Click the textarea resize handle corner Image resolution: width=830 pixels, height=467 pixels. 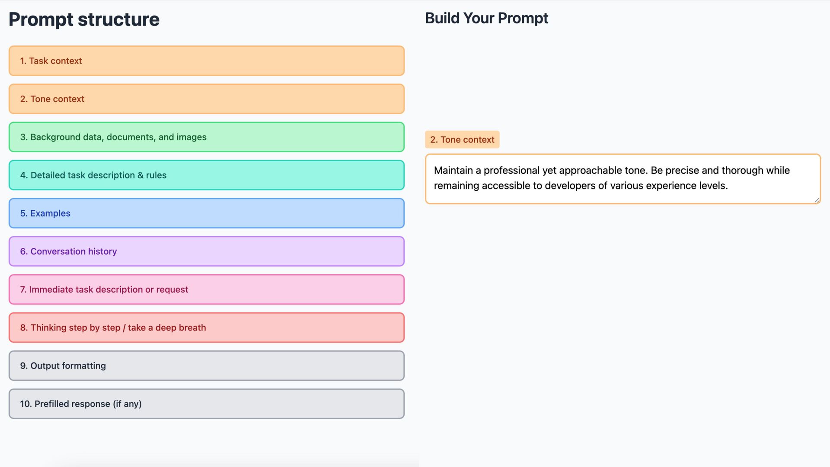pyautogui.click(x=817, y=200)
